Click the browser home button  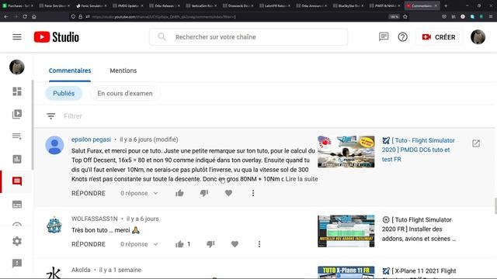pos(34,16)
